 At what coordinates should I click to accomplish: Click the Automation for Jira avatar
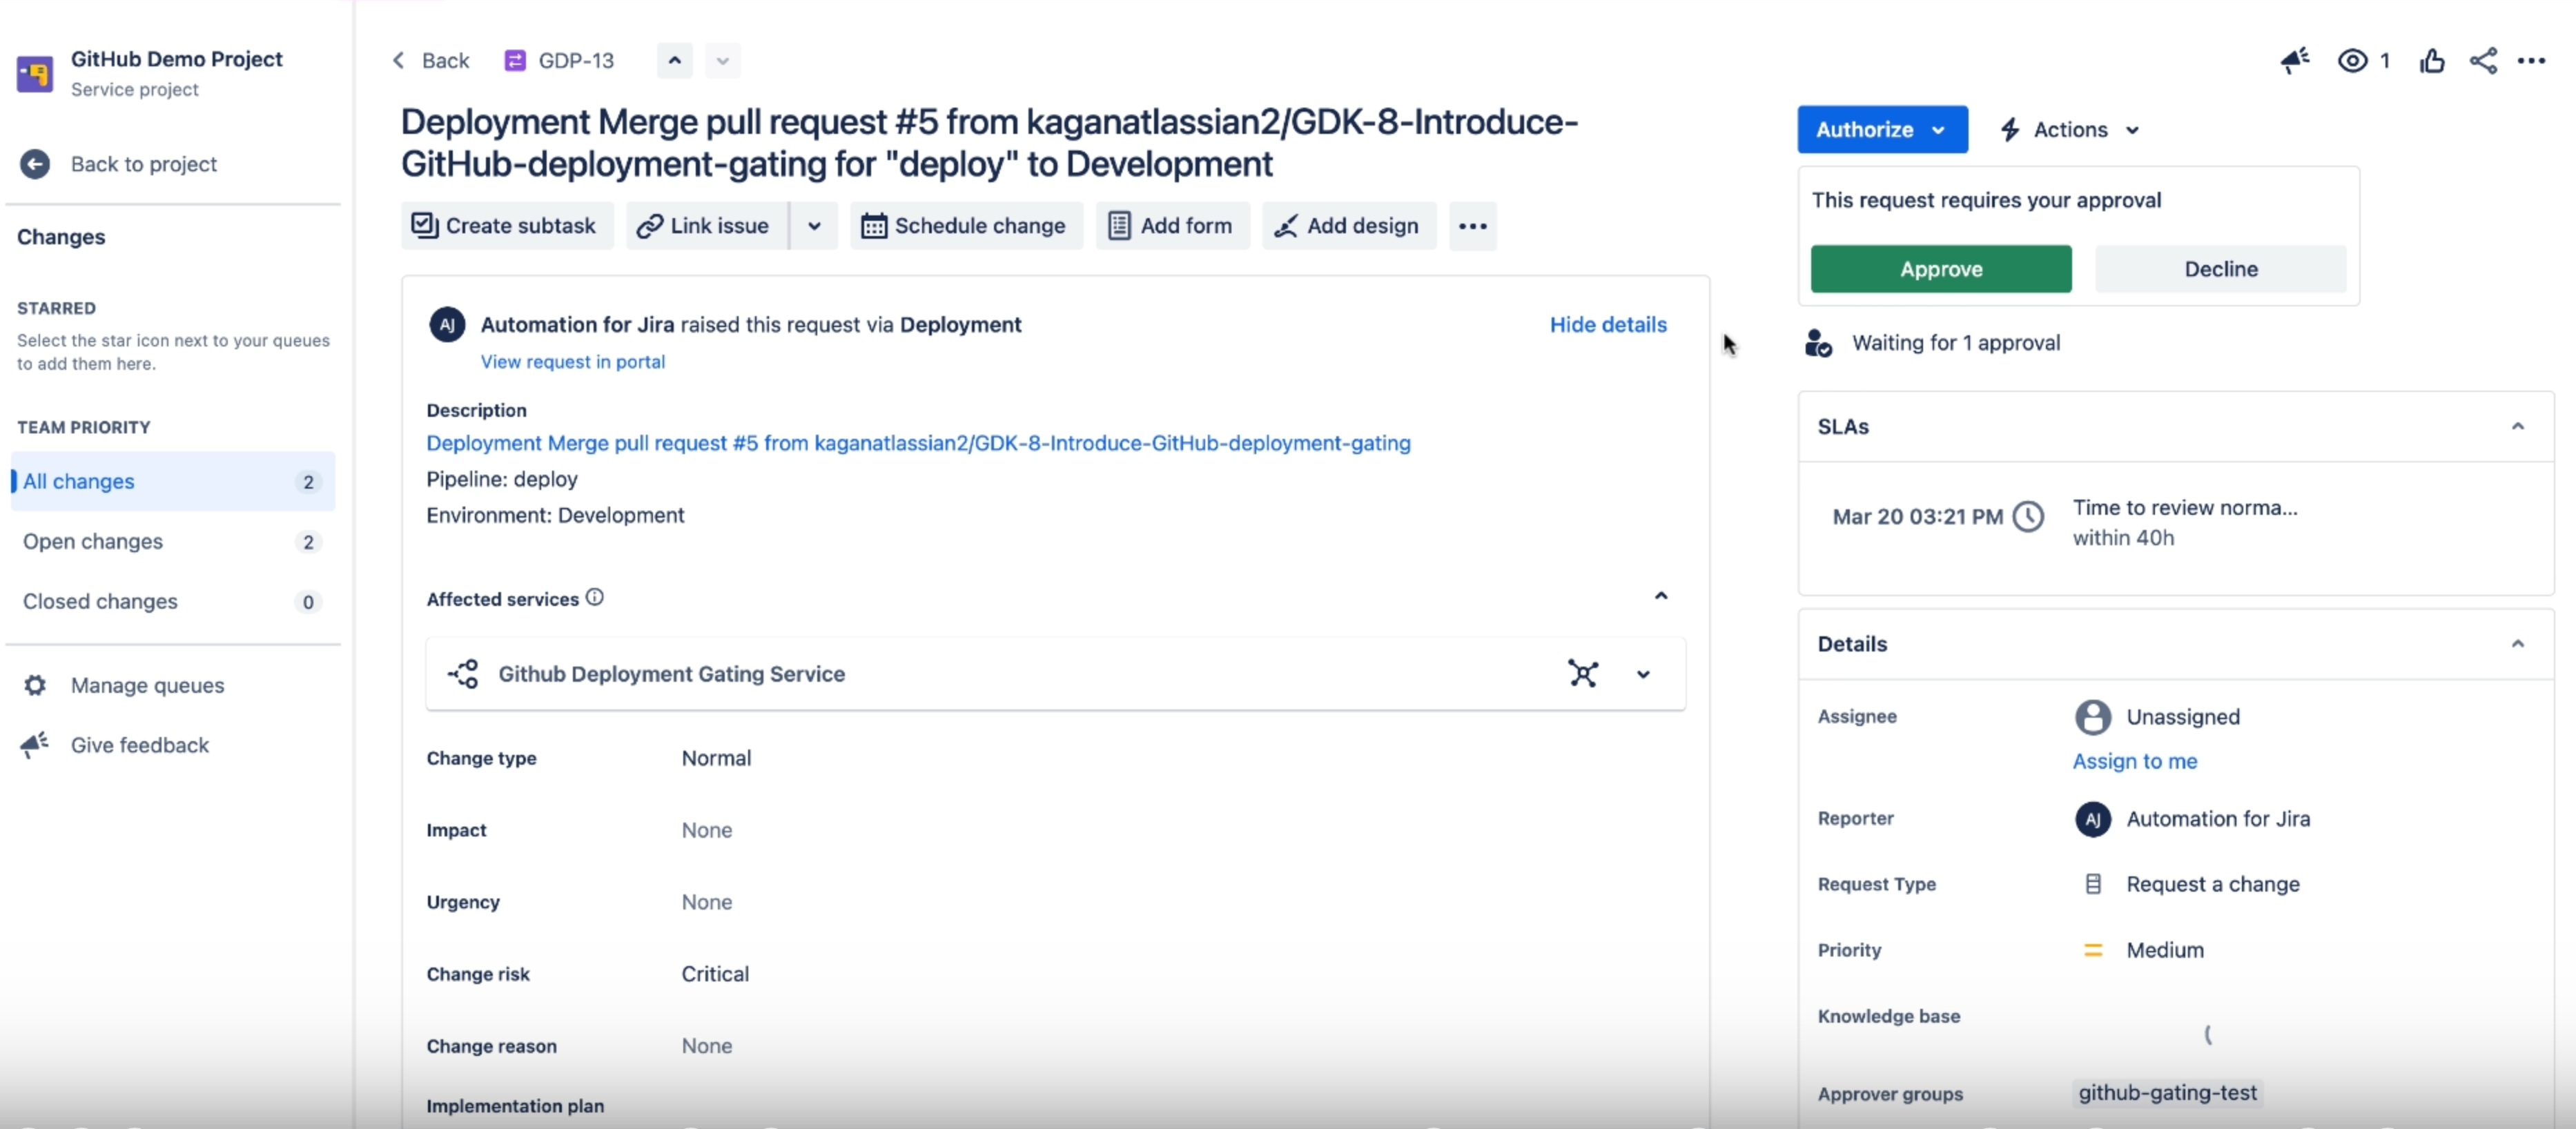pos(446,324)
